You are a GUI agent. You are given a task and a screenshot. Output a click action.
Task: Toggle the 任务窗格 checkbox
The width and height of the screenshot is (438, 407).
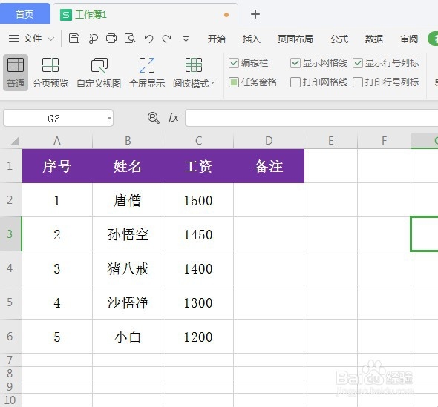point(234,82)
